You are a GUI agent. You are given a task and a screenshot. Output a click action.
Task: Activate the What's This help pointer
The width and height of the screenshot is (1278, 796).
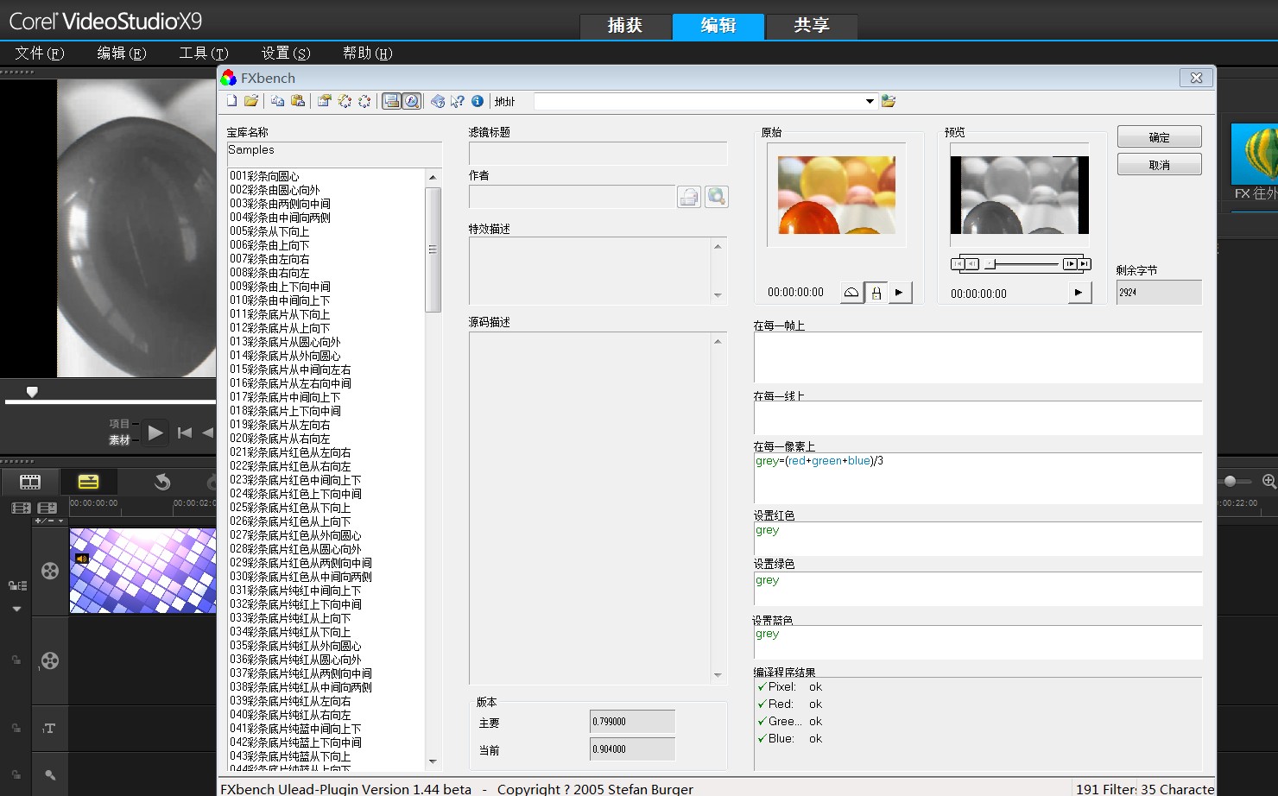(458, 101)
